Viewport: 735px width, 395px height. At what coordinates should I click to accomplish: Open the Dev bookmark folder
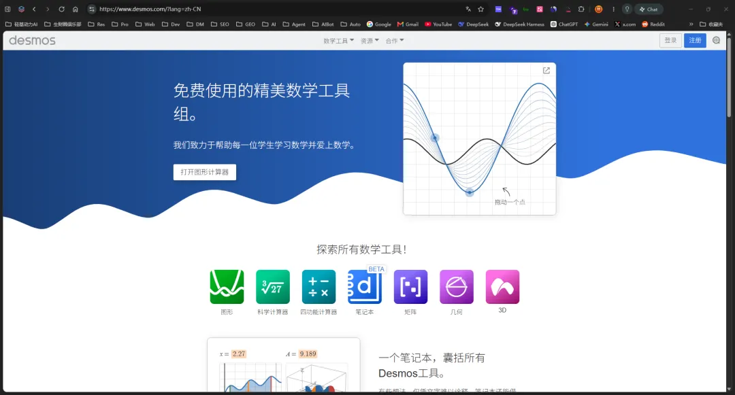[171, 24]
